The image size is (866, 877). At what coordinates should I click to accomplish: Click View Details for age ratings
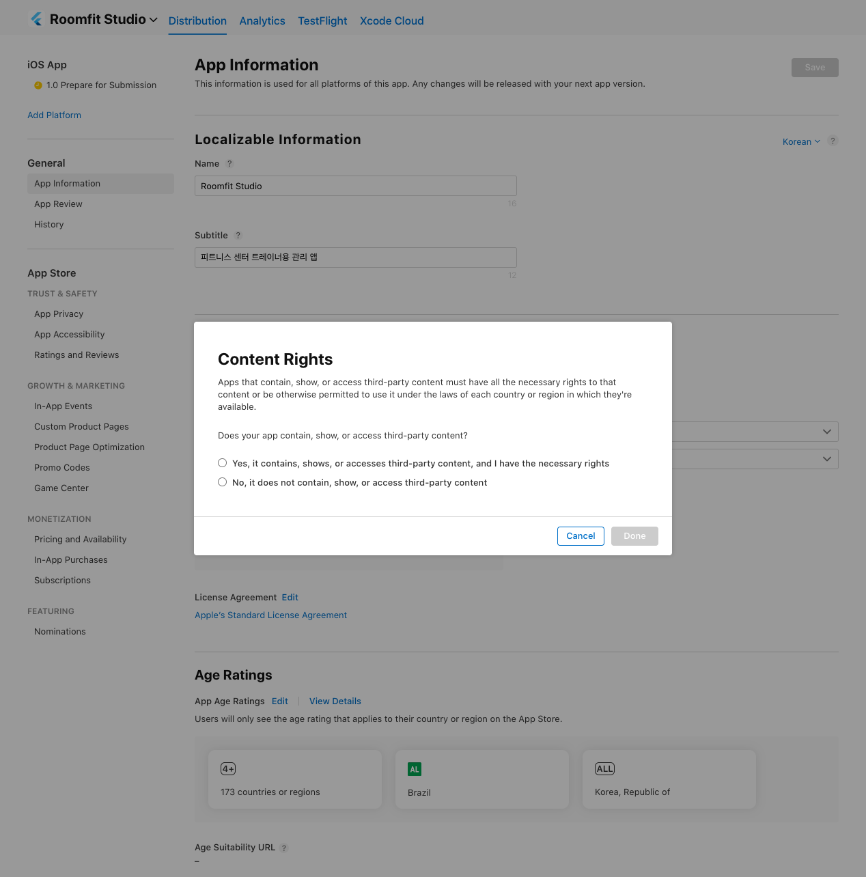point(335,701)
